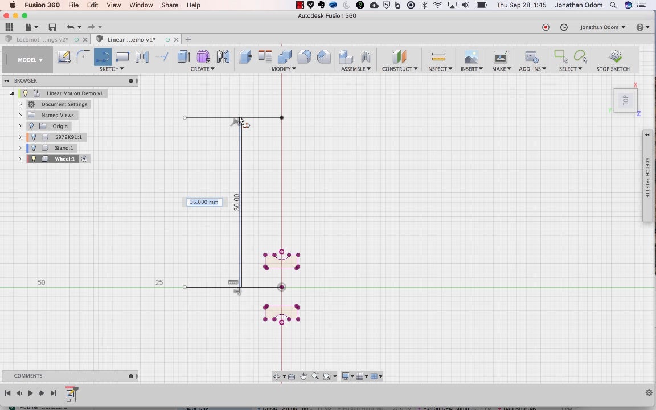Select the Paint Selection tool icon
This screenshot has width=656, height=410.
581,56
